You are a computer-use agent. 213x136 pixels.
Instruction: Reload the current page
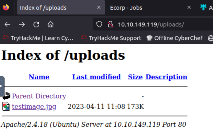point(36,25)
